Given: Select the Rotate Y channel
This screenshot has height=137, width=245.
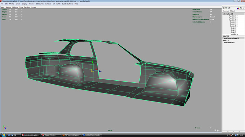Looking at the screenshot, I should 233,24.
